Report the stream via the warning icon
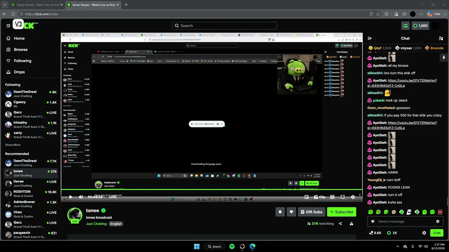The width and height of the screenshot is (449, 252). click(351, 224)
